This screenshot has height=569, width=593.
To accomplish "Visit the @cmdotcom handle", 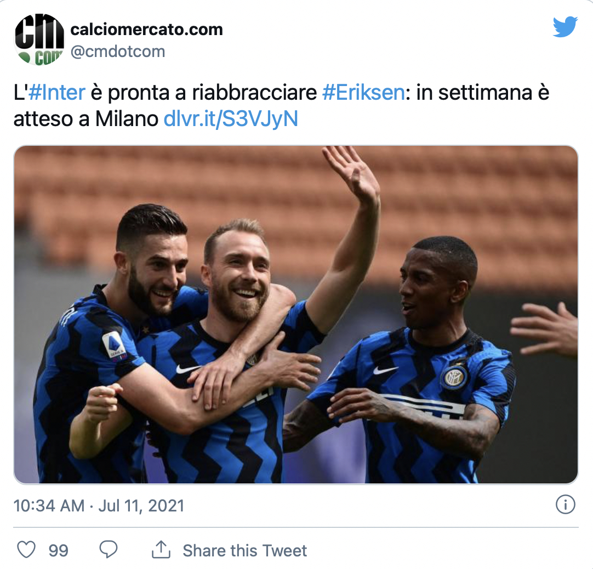I will coord(118,52).
